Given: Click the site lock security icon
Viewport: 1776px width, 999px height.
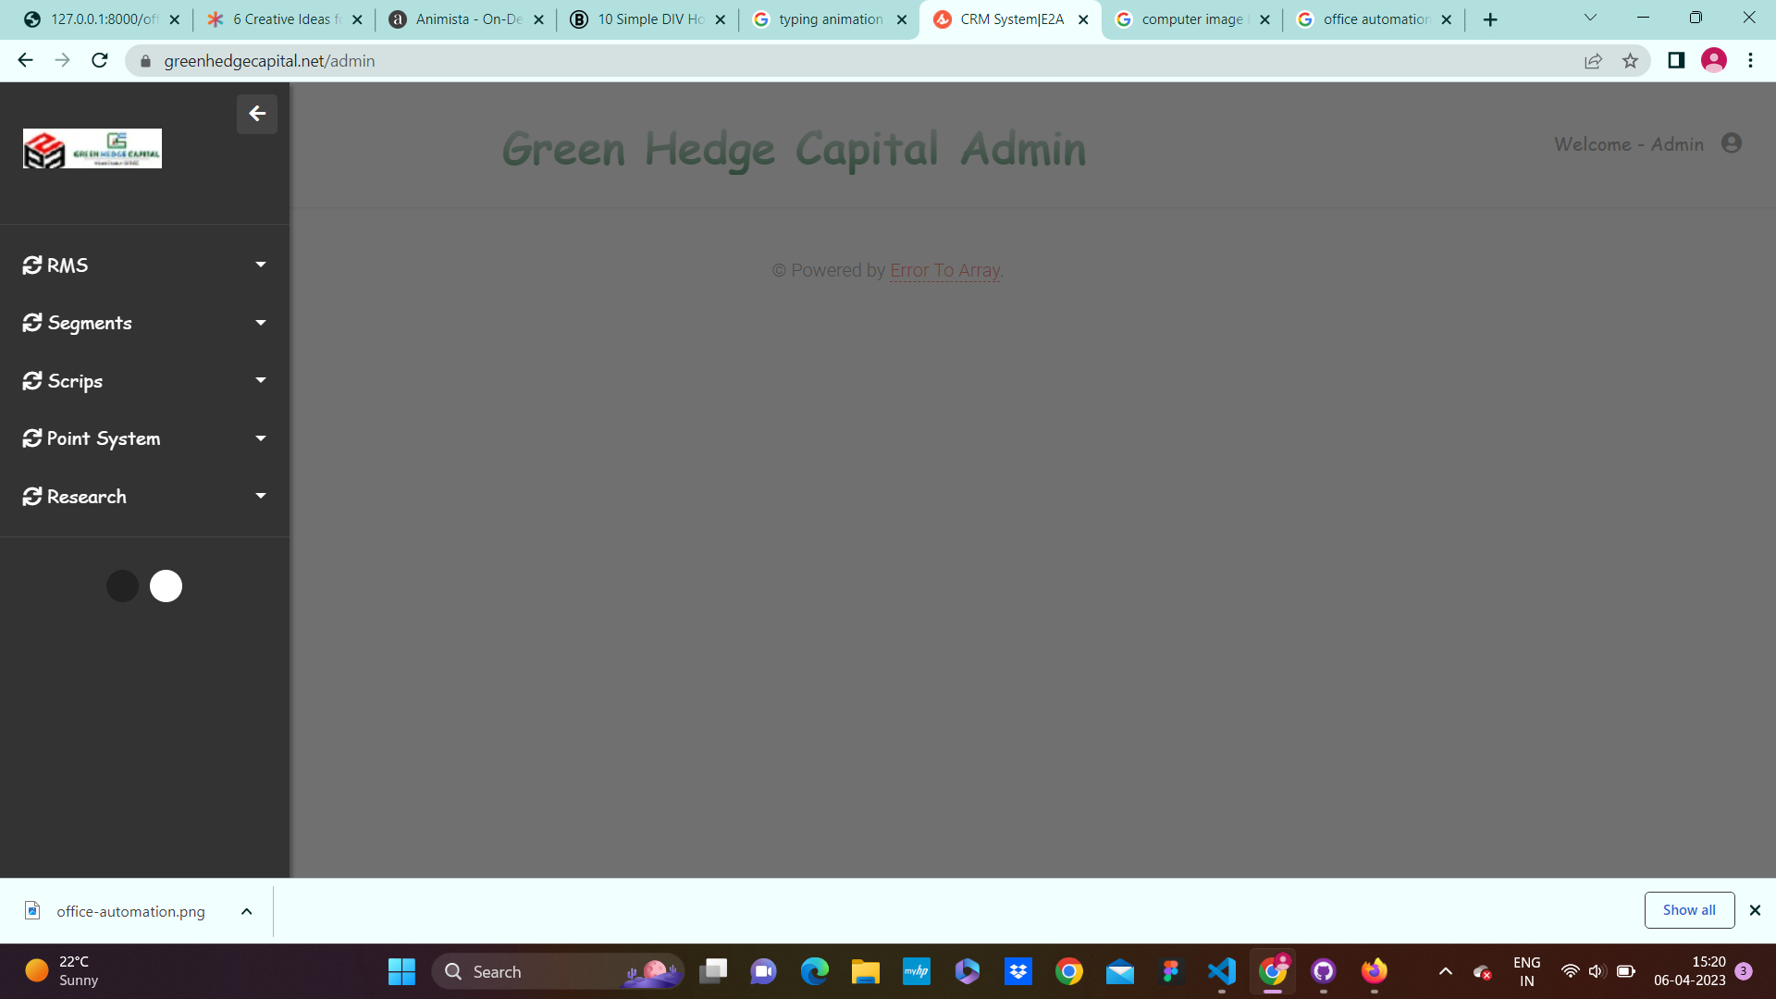Looking at the screenshot, I should (x=144, y=61).
